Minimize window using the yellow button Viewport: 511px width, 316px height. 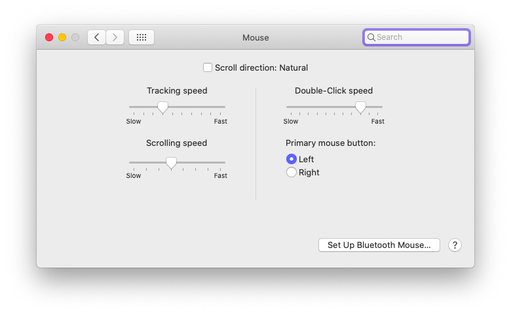(x=62, y=37)
